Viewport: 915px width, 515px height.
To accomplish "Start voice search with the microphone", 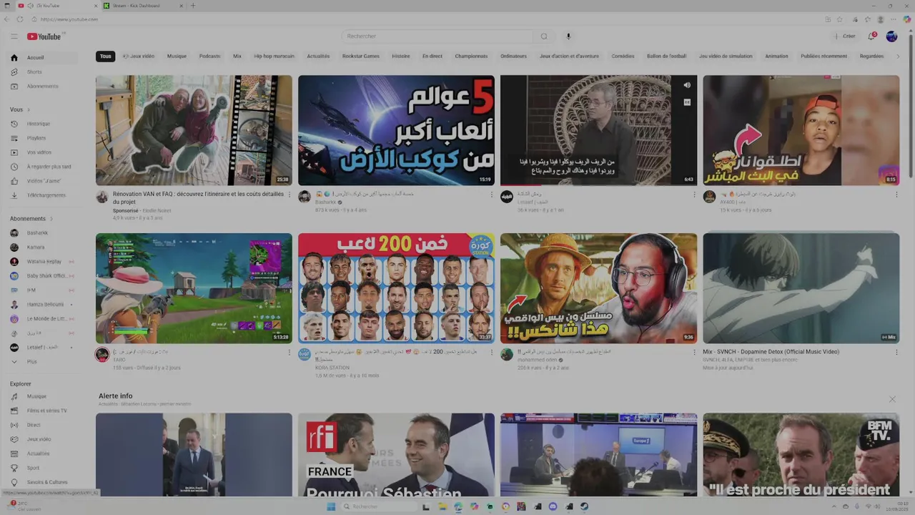I will [x=569, y=36].
